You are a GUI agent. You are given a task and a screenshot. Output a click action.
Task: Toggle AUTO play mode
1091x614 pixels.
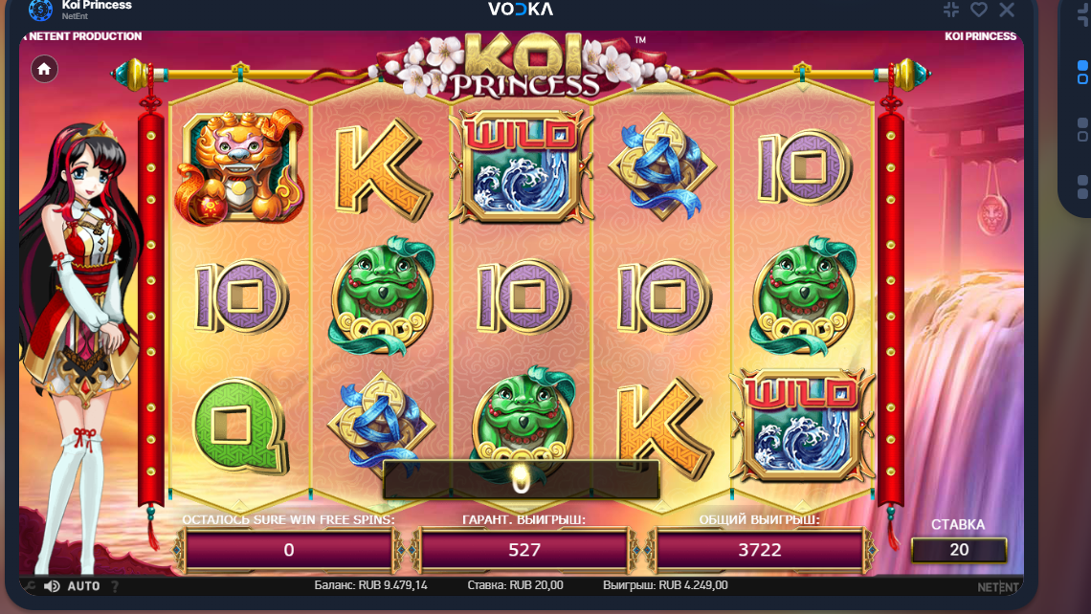coord(83,586)
